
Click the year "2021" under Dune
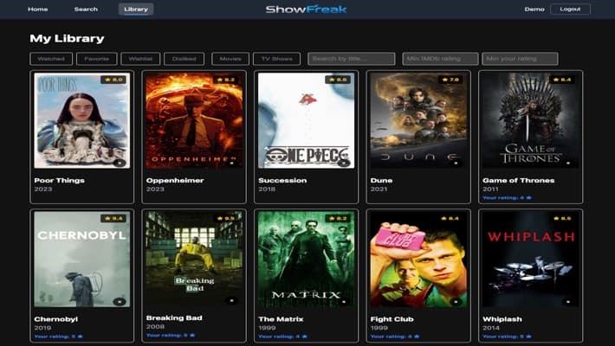coord(379,189)
